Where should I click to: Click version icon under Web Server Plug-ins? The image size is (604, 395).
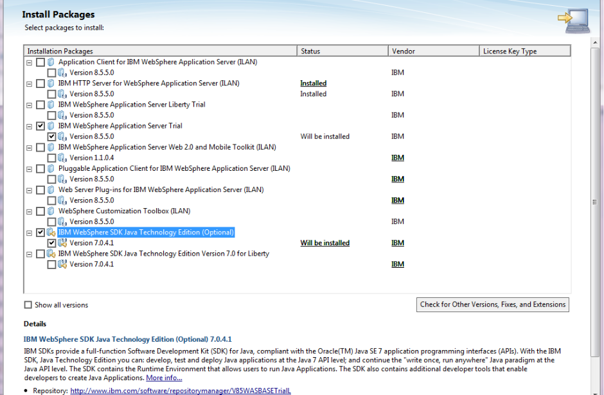coord(62,200)
